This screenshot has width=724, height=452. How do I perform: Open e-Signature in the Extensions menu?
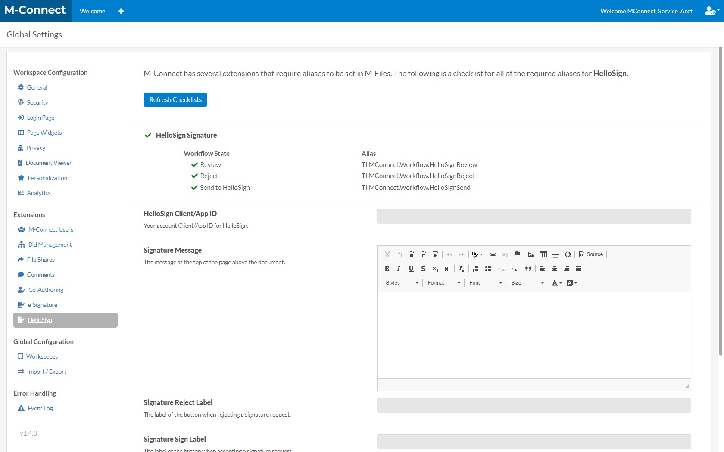[x=42, y=305]
